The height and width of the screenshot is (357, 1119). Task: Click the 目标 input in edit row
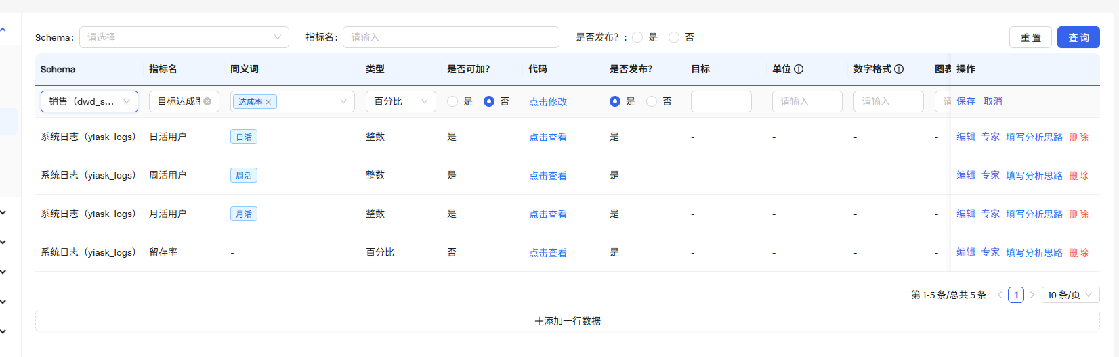(721, 101)
